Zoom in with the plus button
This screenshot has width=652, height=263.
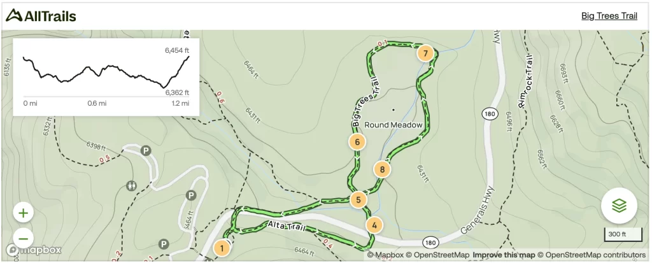[x=24, y=213]
